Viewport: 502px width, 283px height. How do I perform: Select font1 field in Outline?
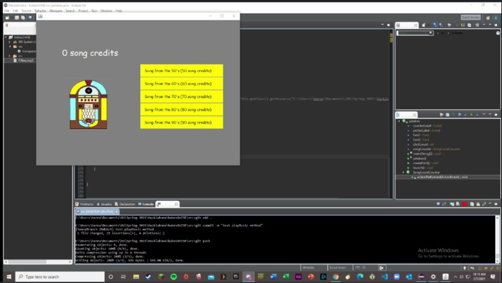click(420, 135)
